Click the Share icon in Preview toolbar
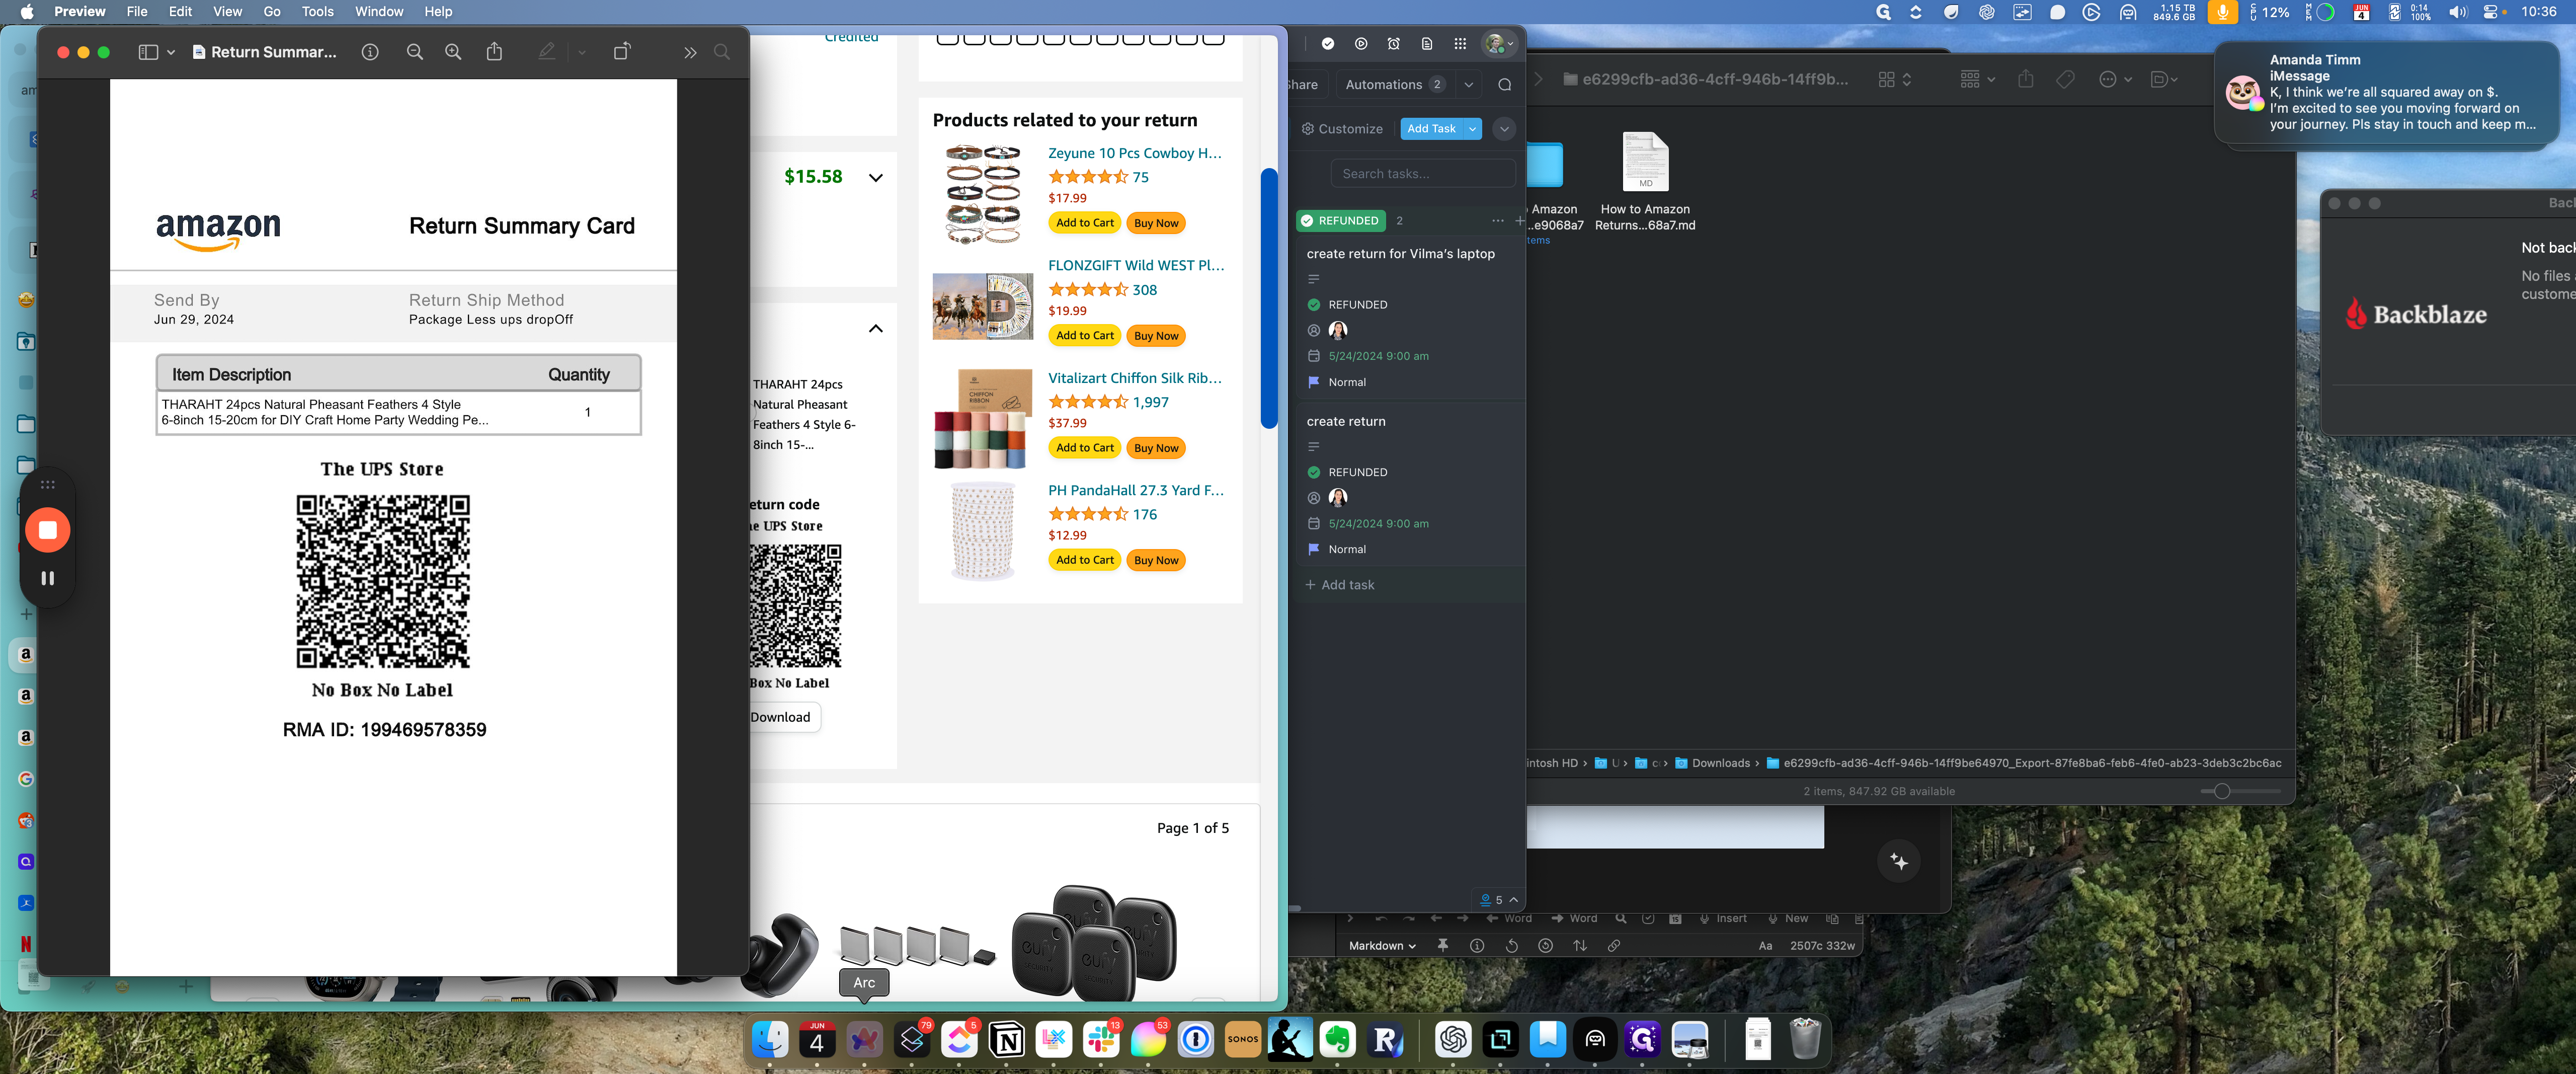 [494, 52]
